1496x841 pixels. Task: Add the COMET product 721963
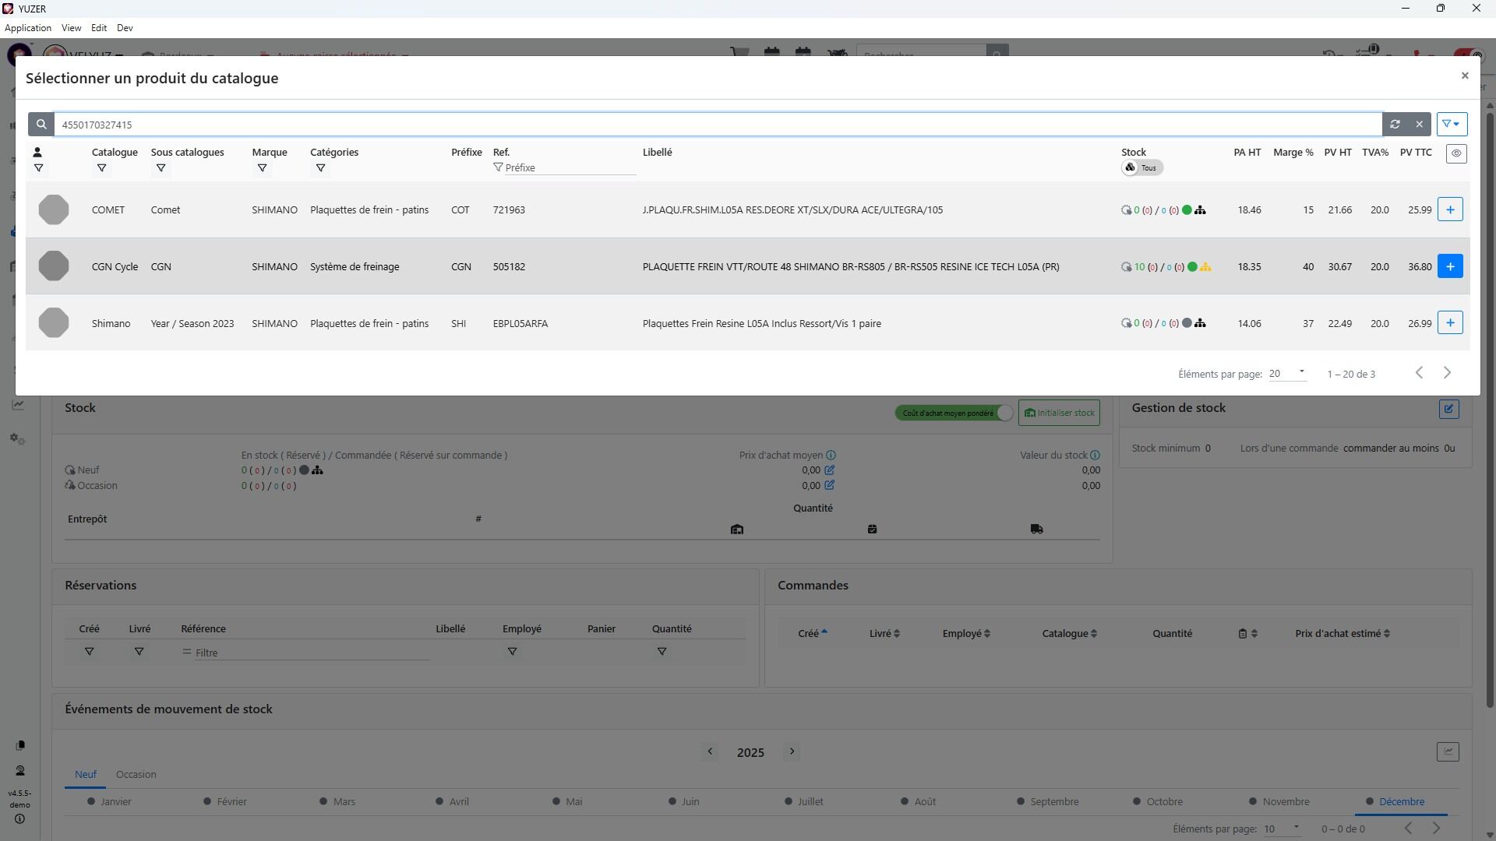1449,209
